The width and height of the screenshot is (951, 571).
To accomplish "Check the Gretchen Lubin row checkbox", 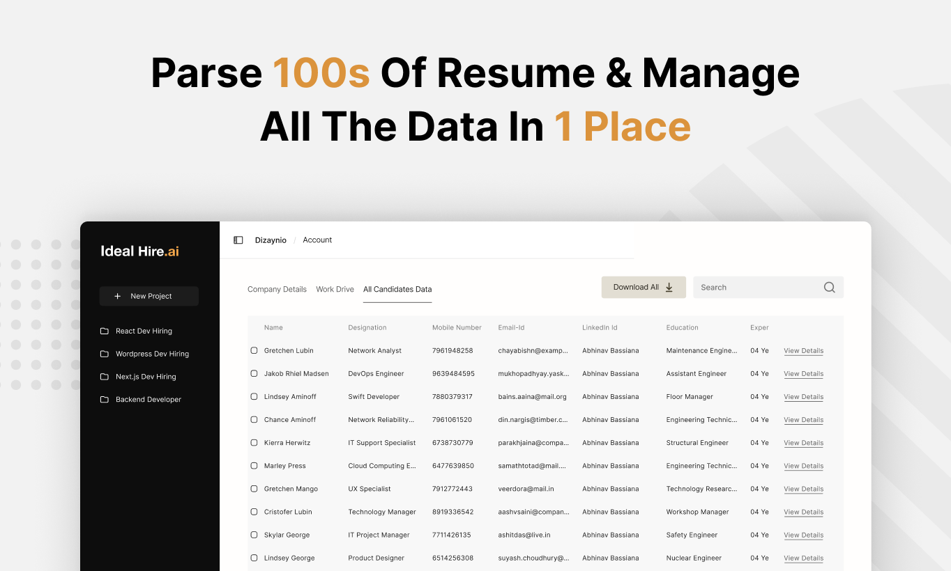I will [254, 351].
